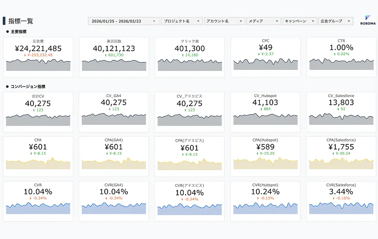Click the 指標一覧 page title
This screenshot has width=378, height=239.
[x=21, y=21]
